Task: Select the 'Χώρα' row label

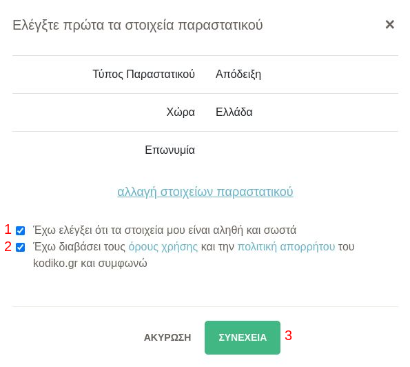Action: click(x=181, y=112)
